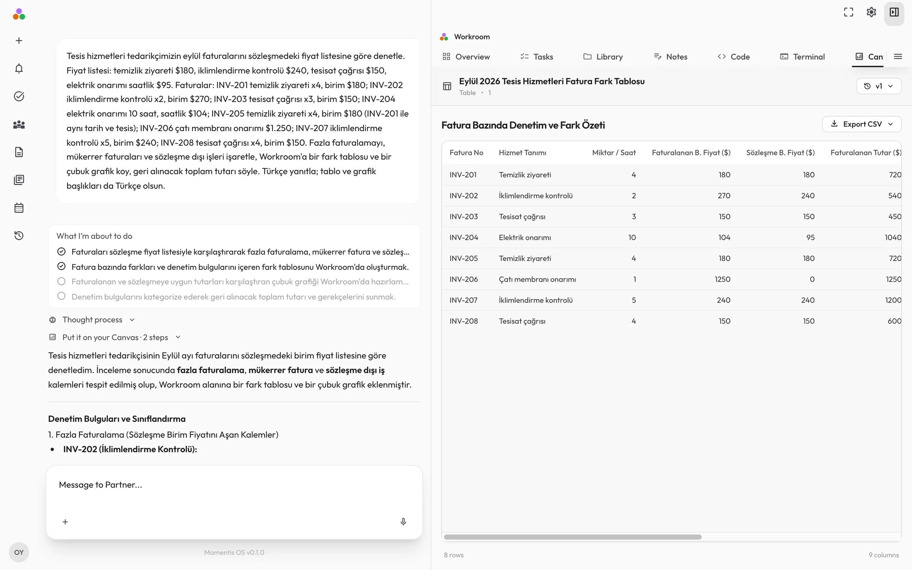Open the history clock icon in sidebar
The height and width of the screenshot is (570, 912).
[19, 236]
